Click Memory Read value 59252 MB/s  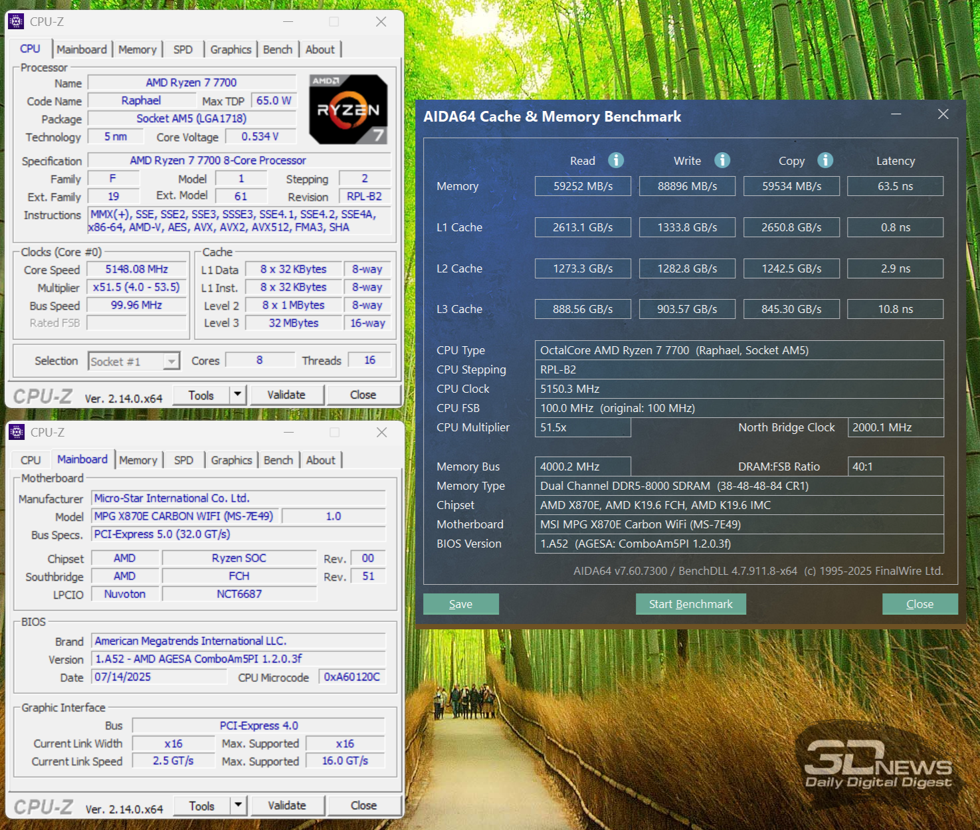tap(583, 186)
